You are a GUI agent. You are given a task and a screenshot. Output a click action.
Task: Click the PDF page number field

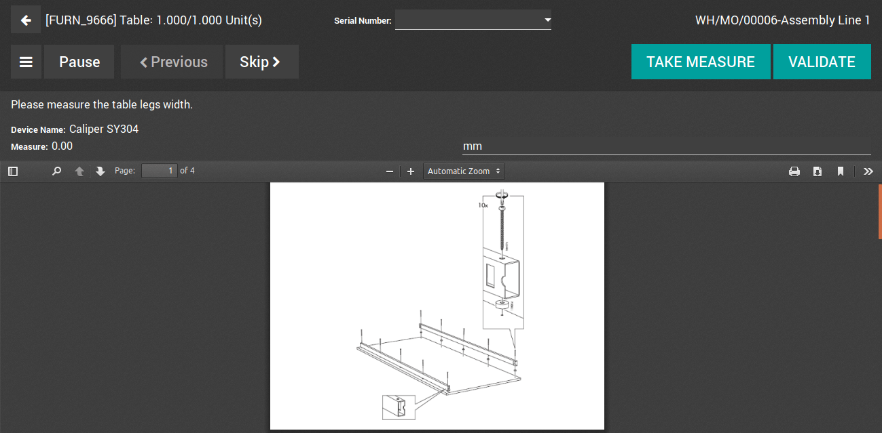[160, 171]
